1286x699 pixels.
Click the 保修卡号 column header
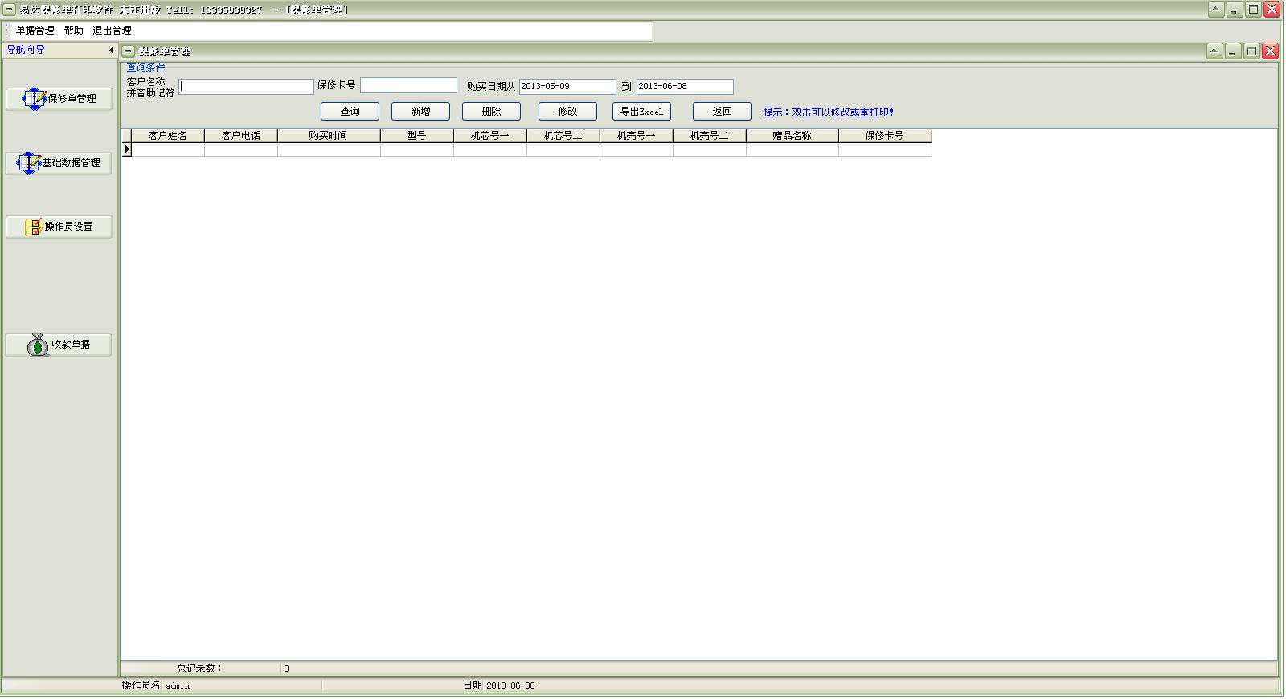coord(885,136)
